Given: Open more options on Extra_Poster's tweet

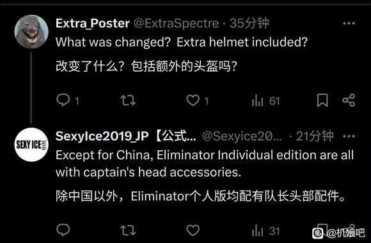Looking at the screenshot, I should 349,23.
